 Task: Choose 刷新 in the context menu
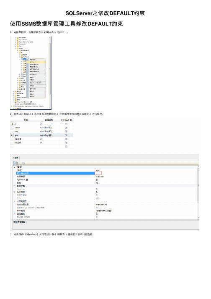click(x=36, y=94)
